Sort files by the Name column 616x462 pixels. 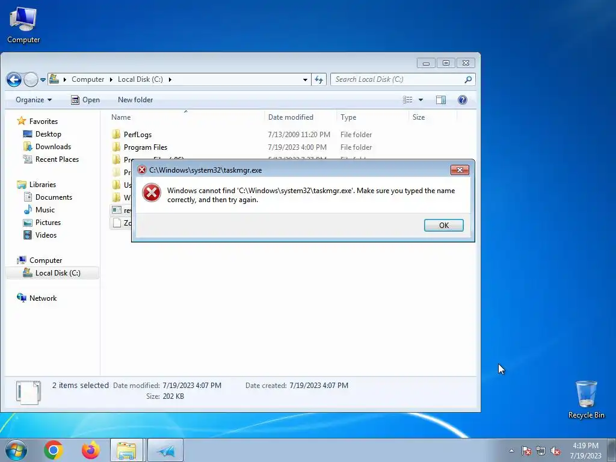121,117
